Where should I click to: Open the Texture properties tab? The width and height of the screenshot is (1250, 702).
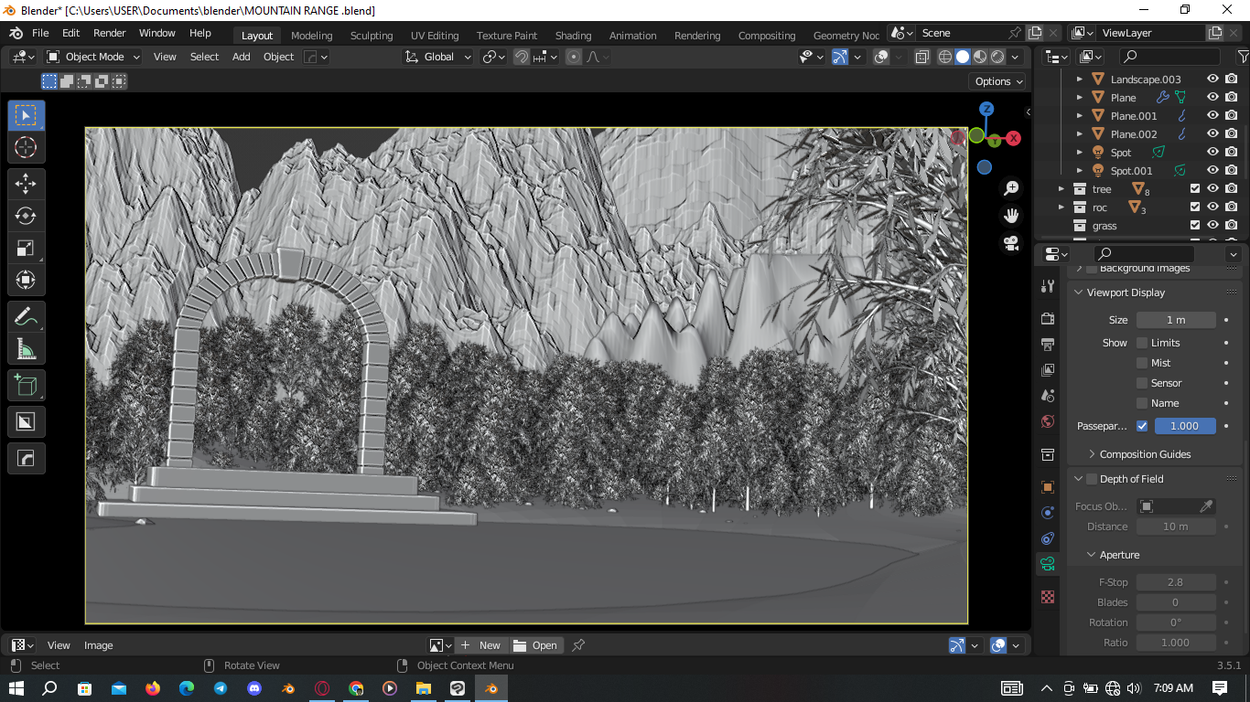(x=1048, y=597)
